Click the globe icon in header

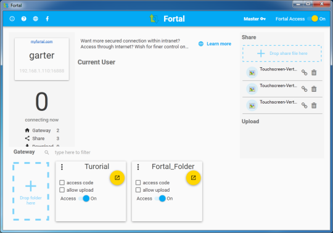click(36, 18)
